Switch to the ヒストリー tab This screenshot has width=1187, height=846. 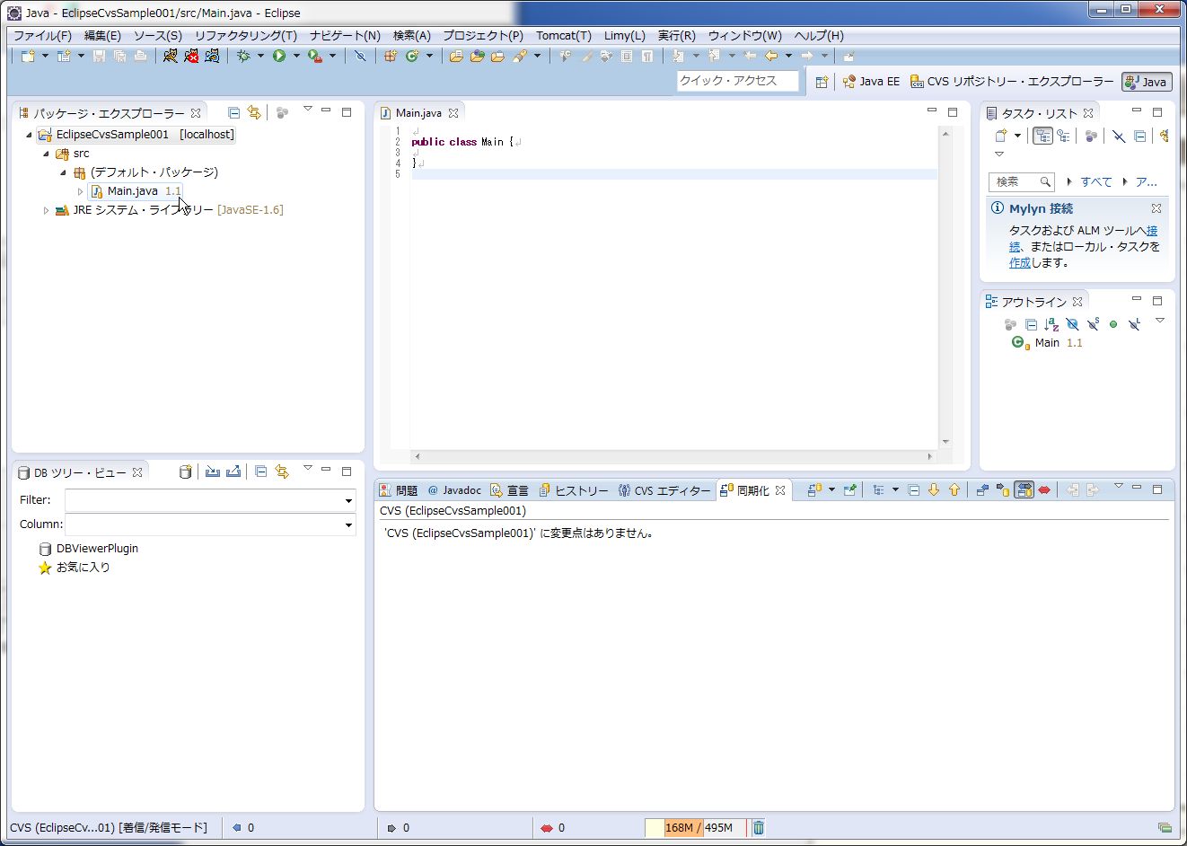coord(573,490)
